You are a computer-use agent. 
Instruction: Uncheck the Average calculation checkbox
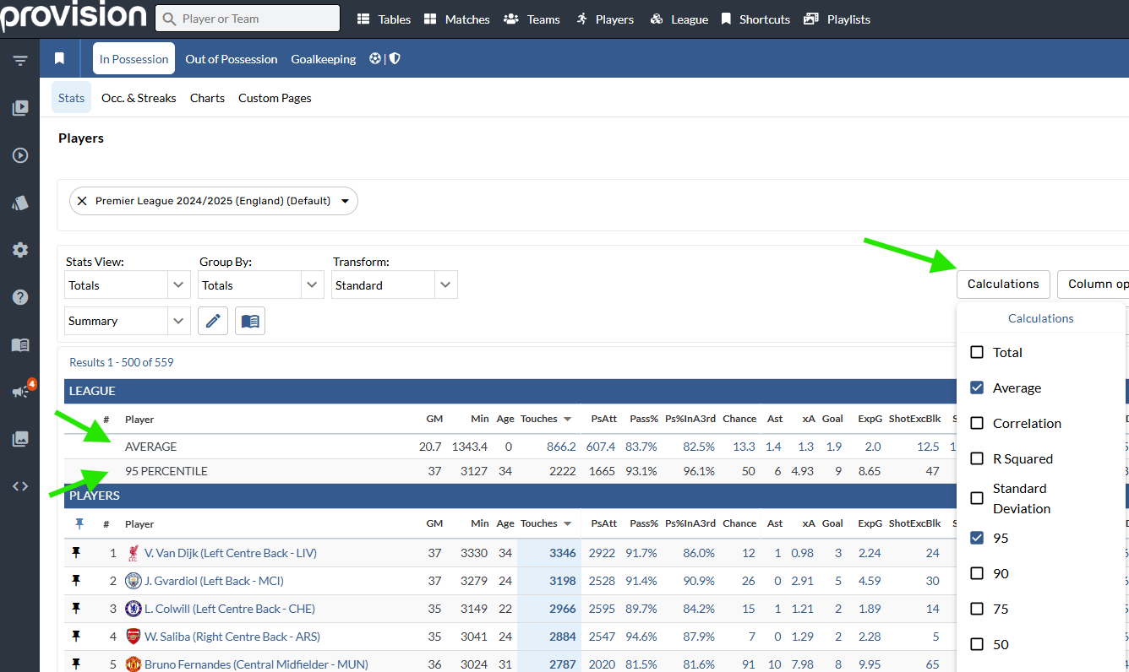coord(977,387)
